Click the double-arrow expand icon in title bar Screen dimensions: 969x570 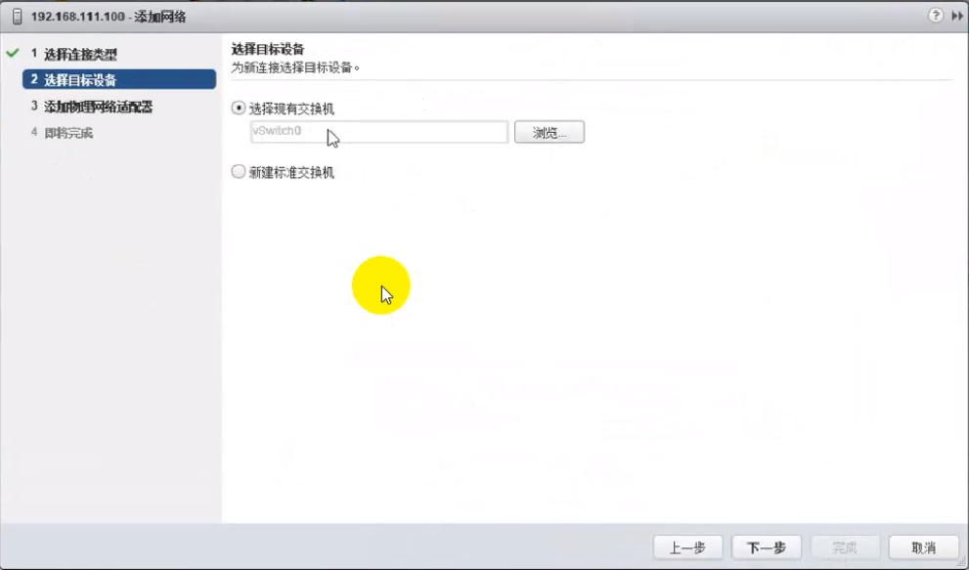(956, 16)
